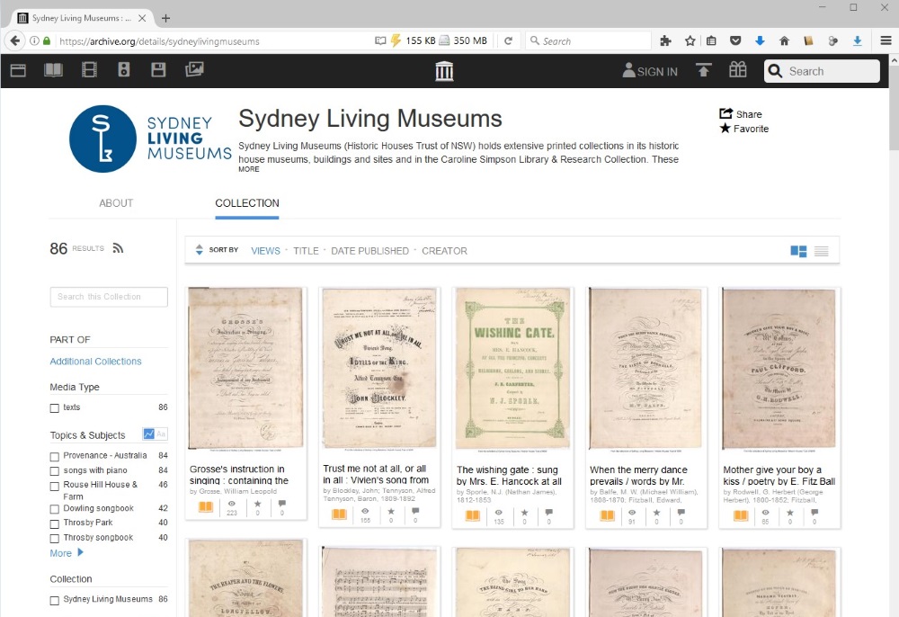Sort results by DATE PUBLISHED
Screen dimensions: 899x617
[369, 251]
